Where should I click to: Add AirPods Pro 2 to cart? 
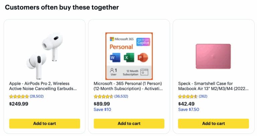[45, 123]
